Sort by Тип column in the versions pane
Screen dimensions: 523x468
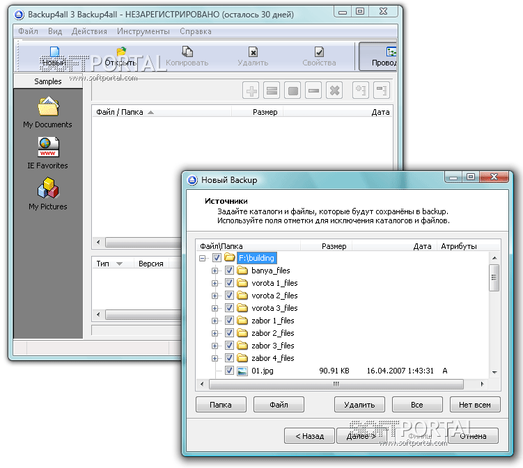[113, 264]
